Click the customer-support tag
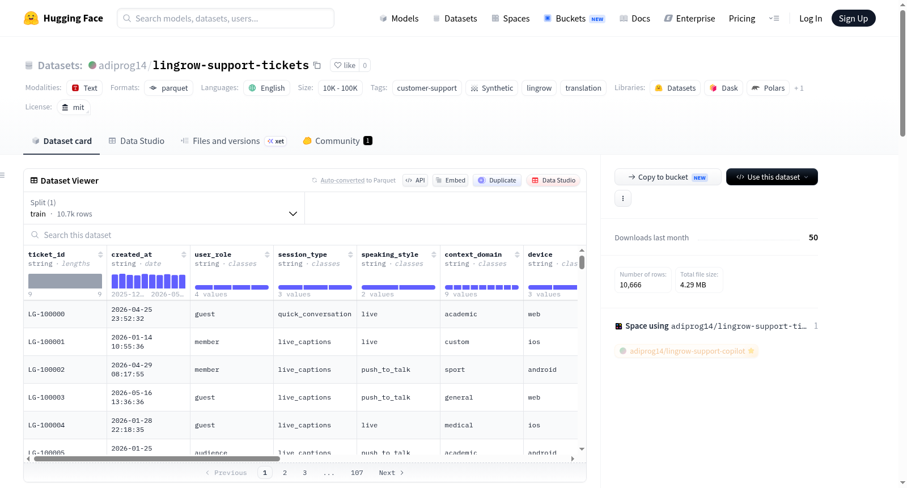Screen dimensions: 907x488 427,88
